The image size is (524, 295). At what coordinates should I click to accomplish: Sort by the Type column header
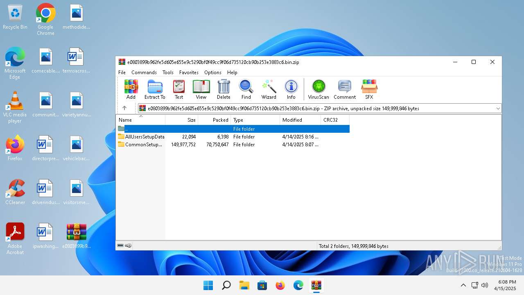tap(255, 120)
